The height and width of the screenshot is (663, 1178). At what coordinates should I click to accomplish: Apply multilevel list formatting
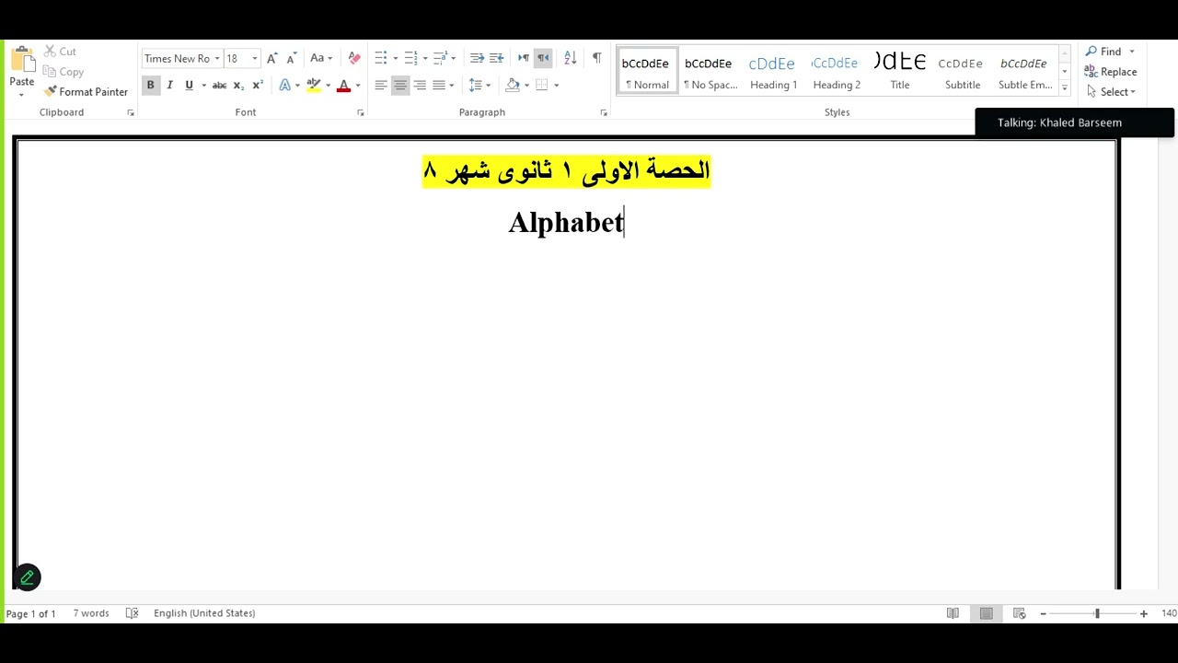tap(440, 58)
